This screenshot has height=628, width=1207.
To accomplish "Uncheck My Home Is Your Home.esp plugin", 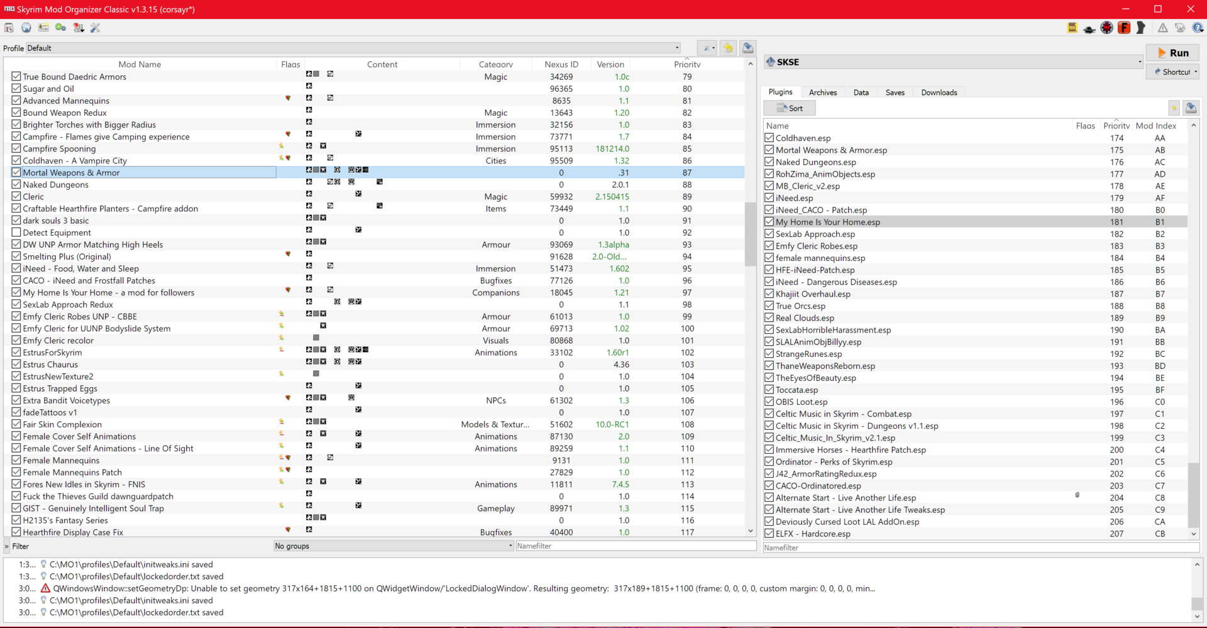I will pos(769,221).
